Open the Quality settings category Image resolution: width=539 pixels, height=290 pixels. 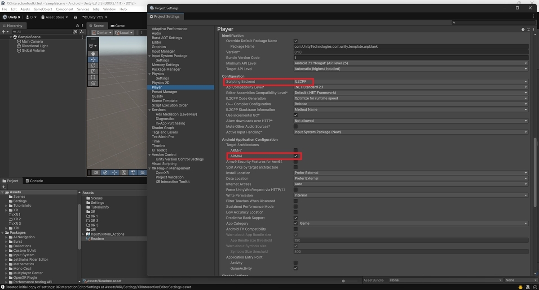coord(157,96)
